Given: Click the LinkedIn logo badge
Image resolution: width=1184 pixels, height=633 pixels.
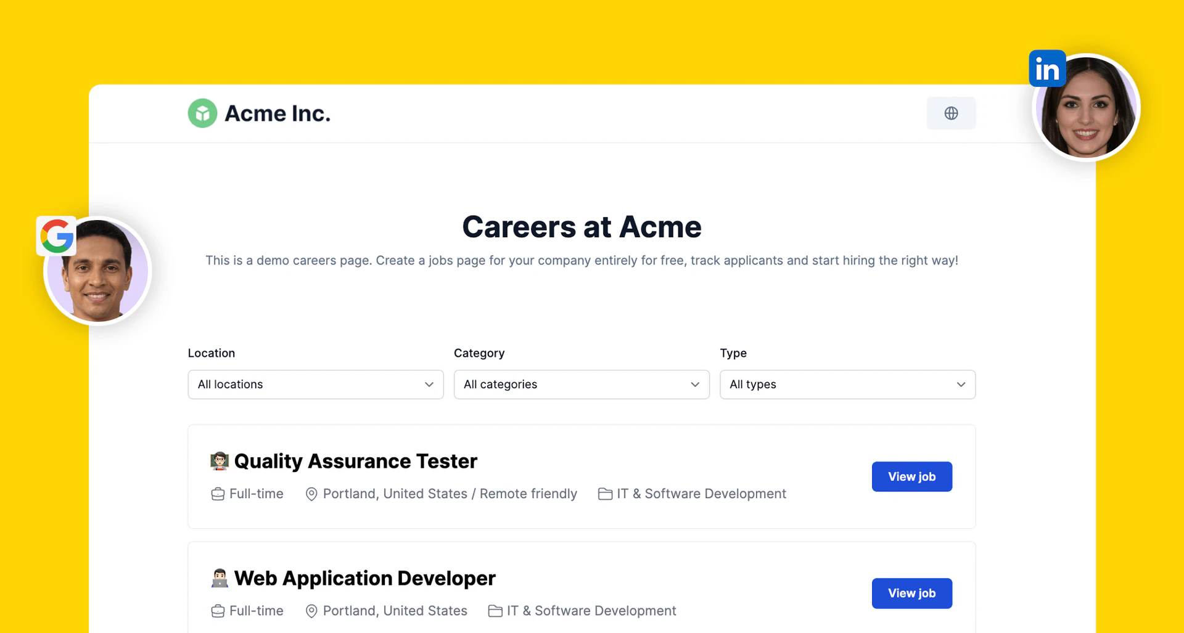Looking at the screenshot, I should click(x=1046, y=69).
